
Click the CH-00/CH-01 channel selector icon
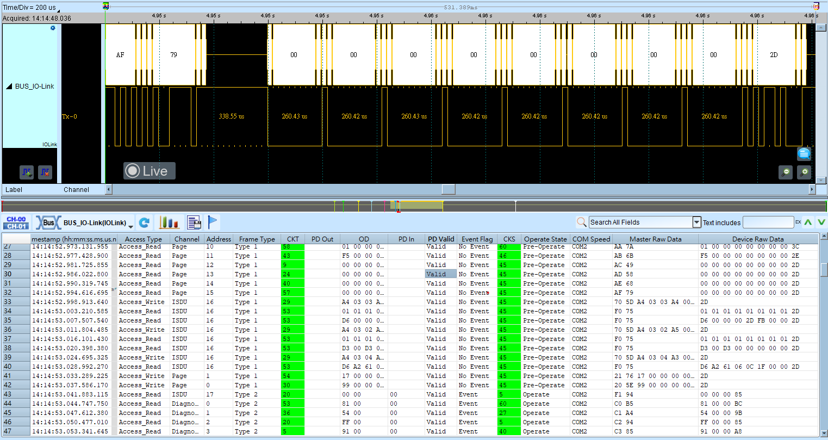point(16,222)
